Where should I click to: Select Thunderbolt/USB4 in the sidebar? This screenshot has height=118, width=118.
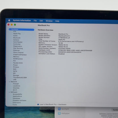tap(20, 77)
